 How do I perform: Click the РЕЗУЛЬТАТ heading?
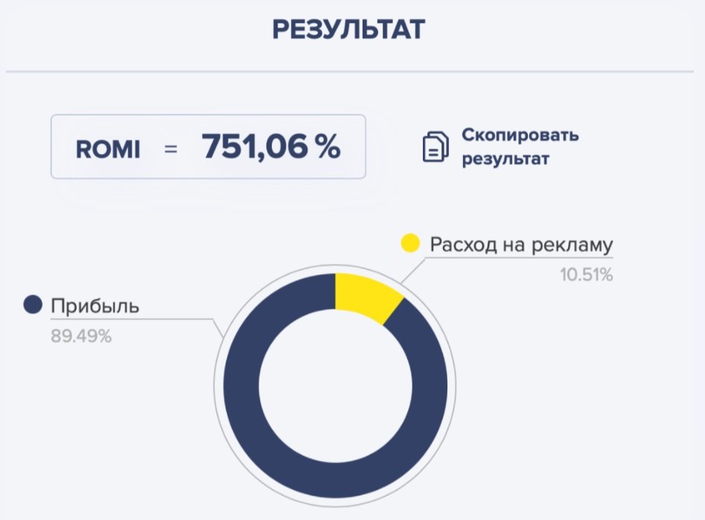pyautogui.click(x=348, y=31)
